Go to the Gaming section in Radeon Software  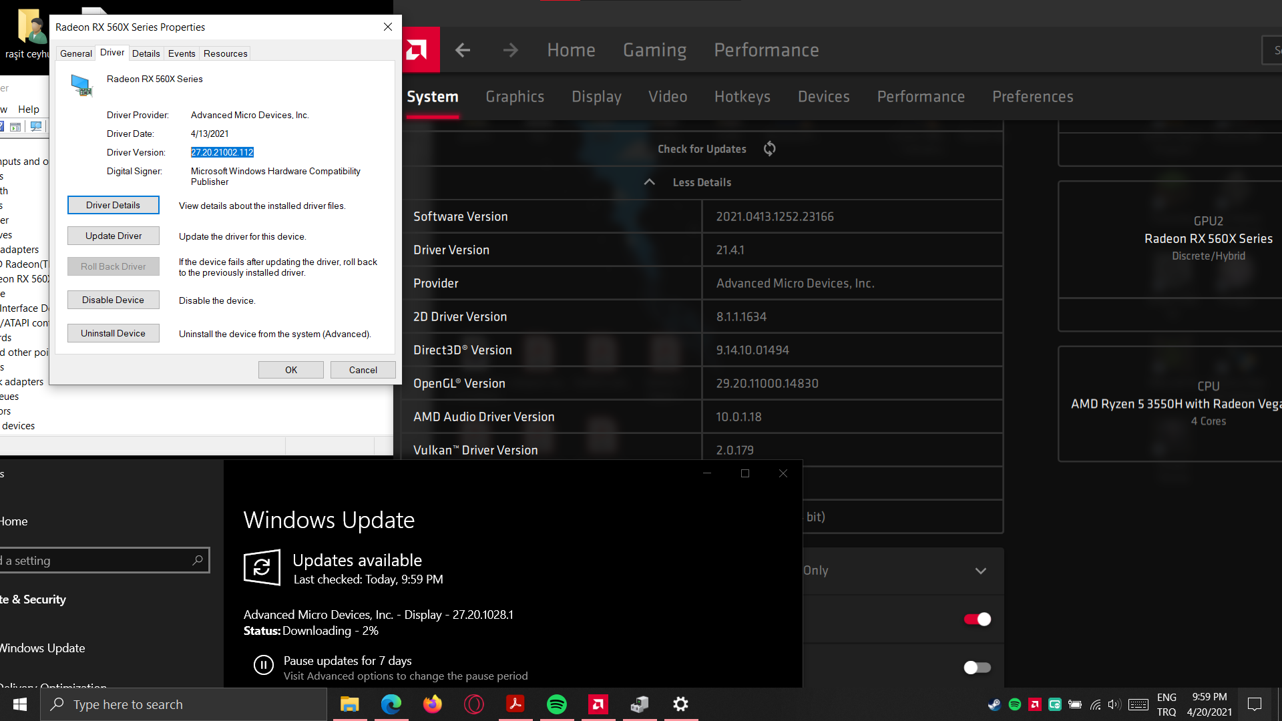[654, 50]
